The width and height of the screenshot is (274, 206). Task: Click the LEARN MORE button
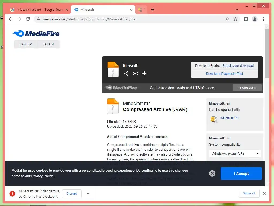tap(248, 88)
